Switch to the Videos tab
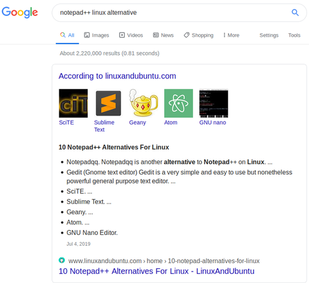The height and width of the screenshot is (283, 309). [131, 35]
